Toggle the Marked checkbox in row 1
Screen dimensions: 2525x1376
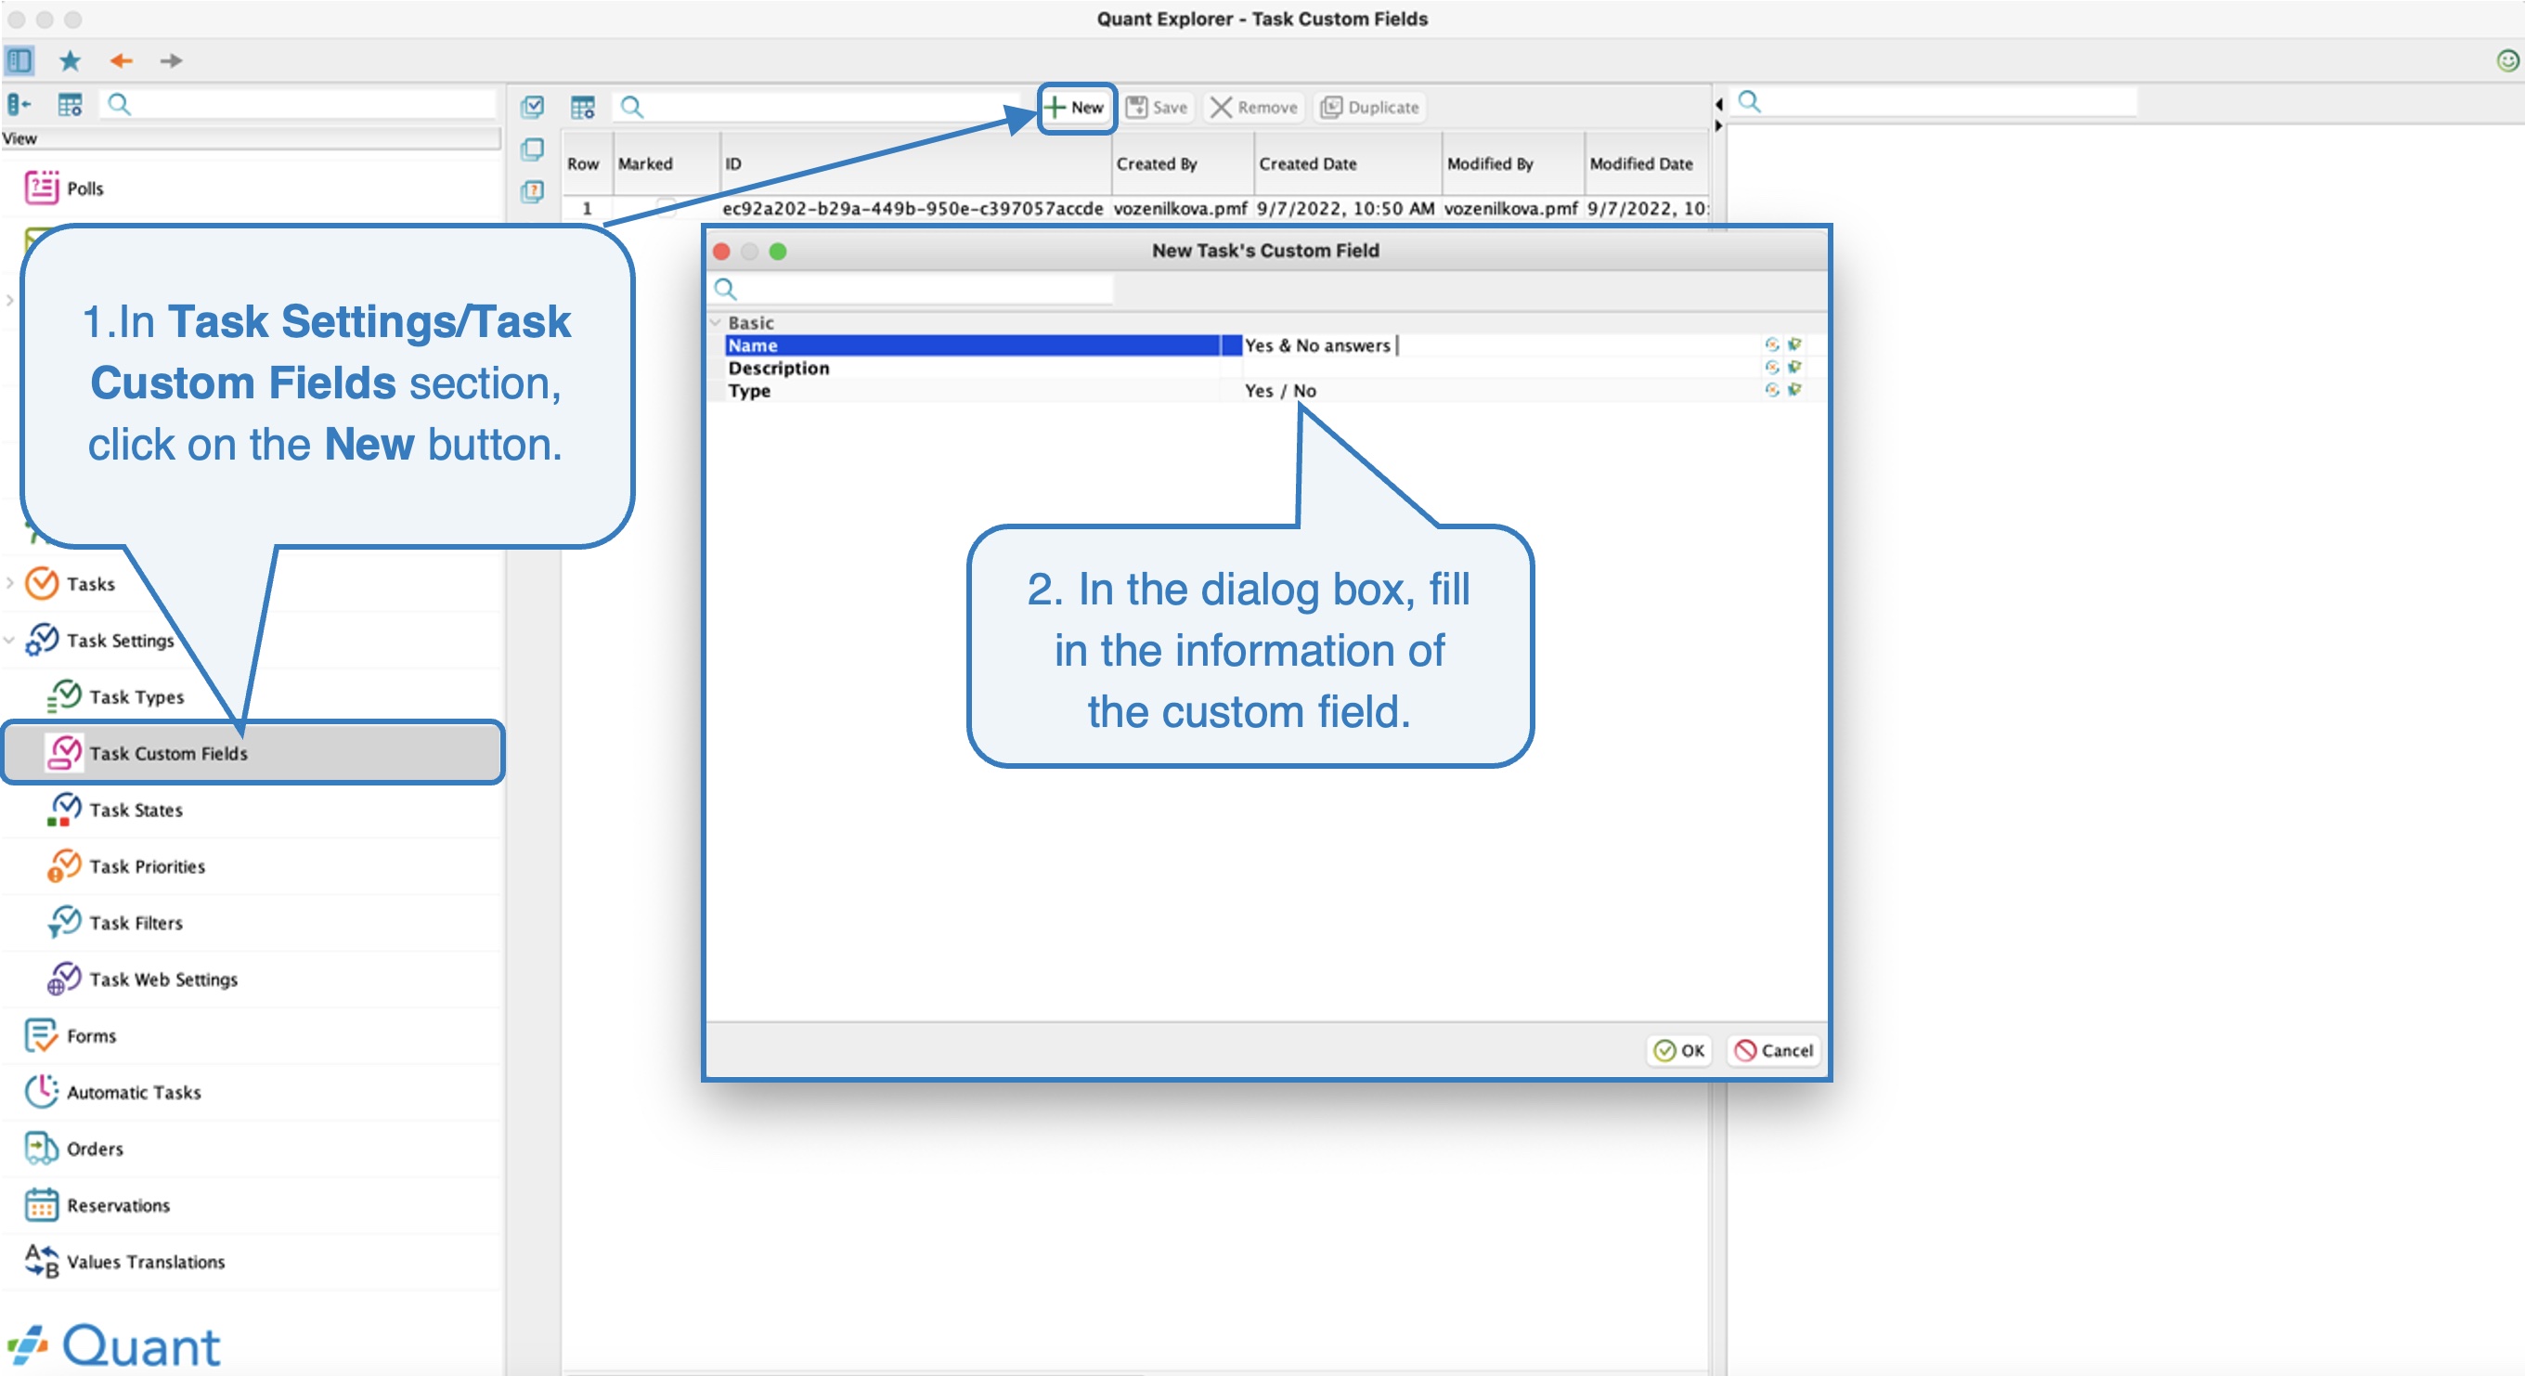(x=666, y=208)
